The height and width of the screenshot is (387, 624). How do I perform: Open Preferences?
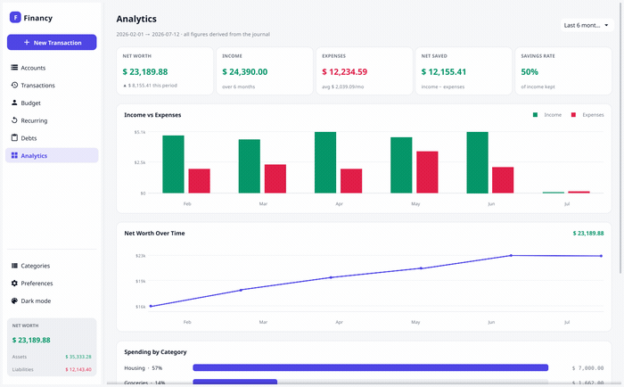click(52, 283)
